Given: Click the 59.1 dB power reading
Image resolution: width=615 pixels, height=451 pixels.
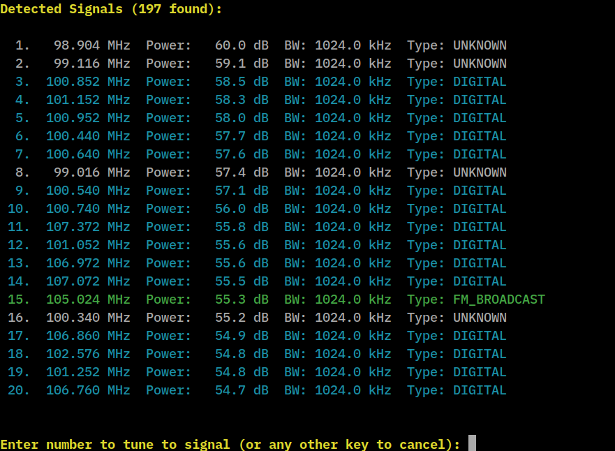Looking at the screenshot, I should [242, 64].
